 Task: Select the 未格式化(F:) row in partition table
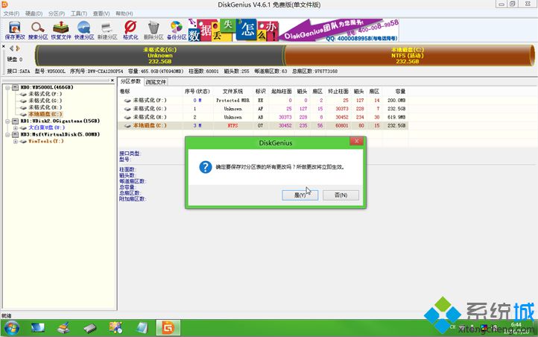(263, 100)
